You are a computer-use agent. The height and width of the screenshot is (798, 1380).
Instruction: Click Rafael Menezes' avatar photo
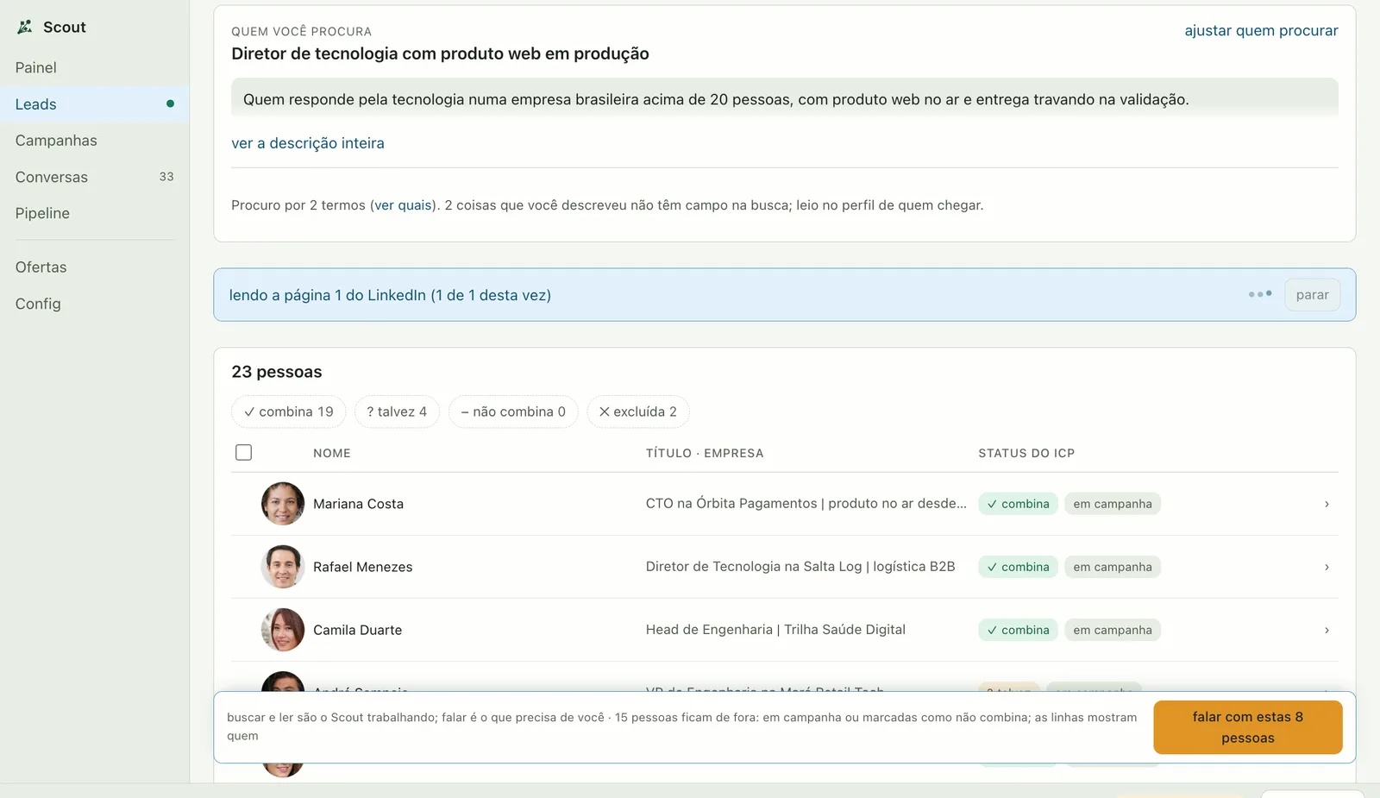pyautogui.click(x=283, y=567)
